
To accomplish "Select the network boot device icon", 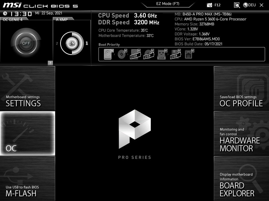I will (x=189, y=54).
